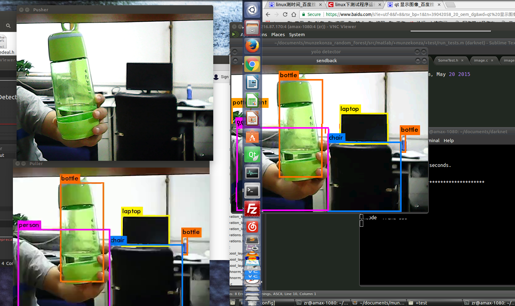Go to Chrome home page

tap(294, 14)
